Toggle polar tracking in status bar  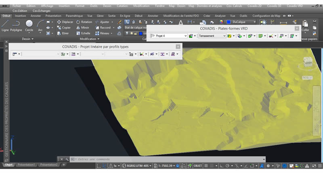point(227,166)
